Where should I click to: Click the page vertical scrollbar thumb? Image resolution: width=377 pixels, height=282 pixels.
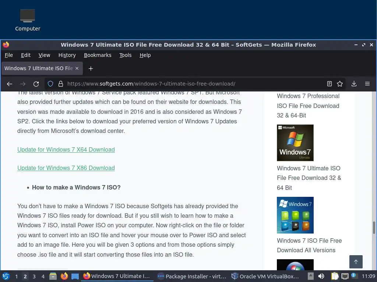[374, 228]
